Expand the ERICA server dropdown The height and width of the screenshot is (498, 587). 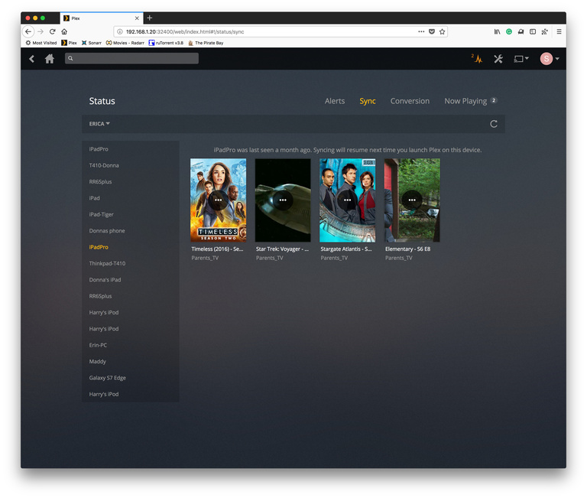(99, 124)
